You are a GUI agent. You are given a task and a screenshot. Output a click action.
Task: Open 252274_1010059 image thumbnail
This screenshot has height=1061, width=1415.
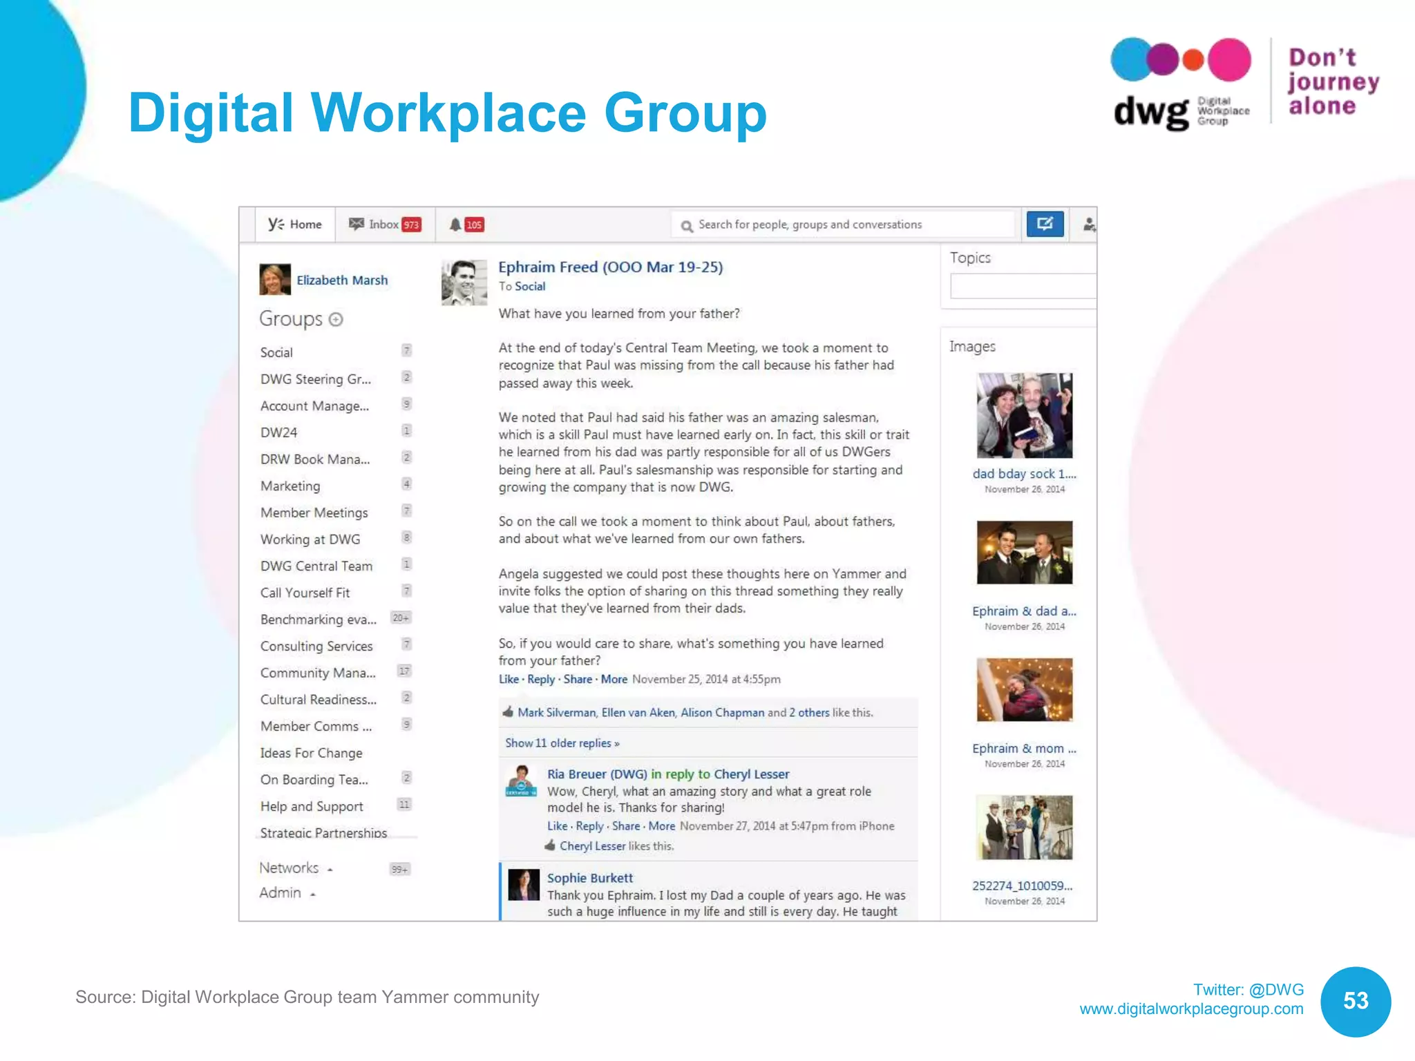[1025, 828]
